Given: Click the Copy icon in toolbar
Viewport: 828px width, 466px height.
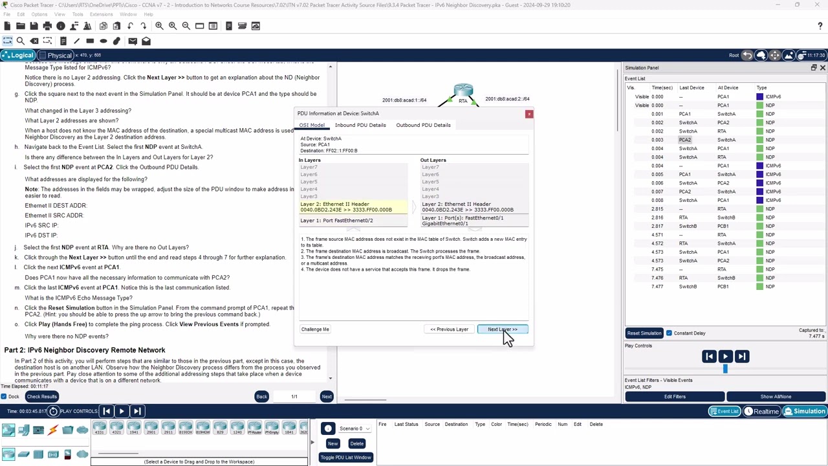Looking at the screenshot, I should pyautogui.click(x=103, y=26).
